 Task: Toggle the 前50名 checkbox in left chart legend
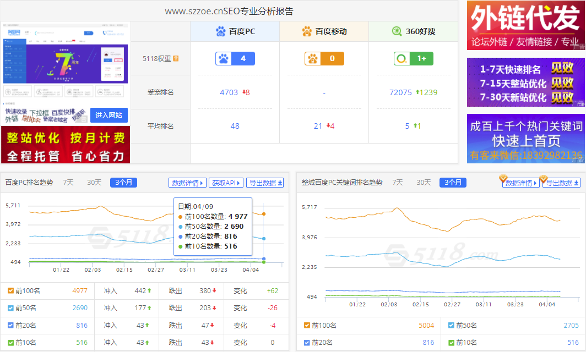10,308
